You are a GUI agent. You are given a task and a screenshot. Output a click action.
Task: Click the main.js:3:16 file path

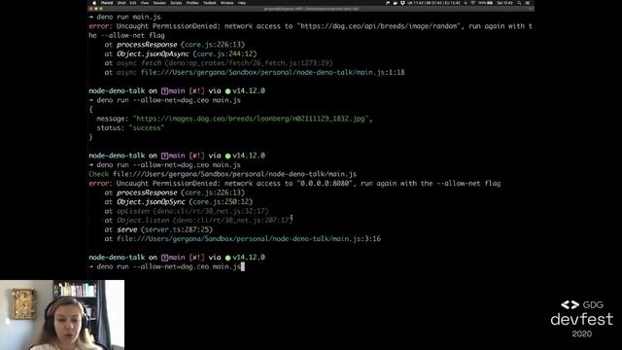tap(249, 238)
